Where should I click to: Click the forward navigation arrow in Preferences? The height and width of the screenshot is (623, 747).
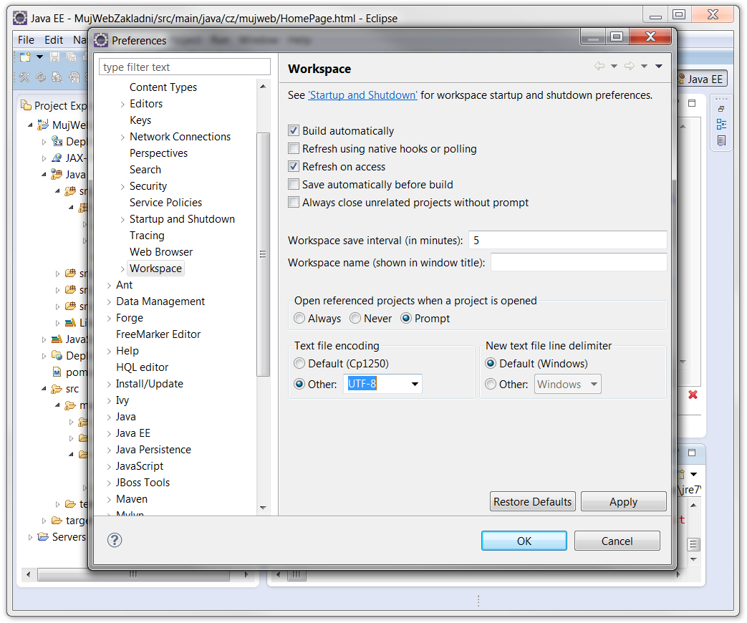pyautogui.click(x=630, y=66)
